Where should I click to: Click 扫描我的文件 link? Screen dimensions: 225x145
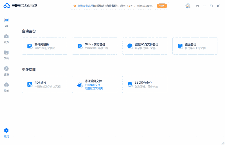(x=93, y=85)
